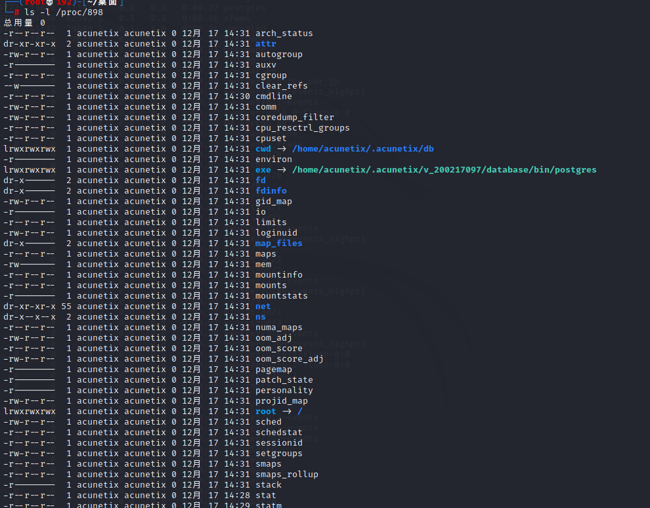Select the cwd symlink name
Image resolution: width=650 pixels, height=508 pixels.
(x=263, y=149)
